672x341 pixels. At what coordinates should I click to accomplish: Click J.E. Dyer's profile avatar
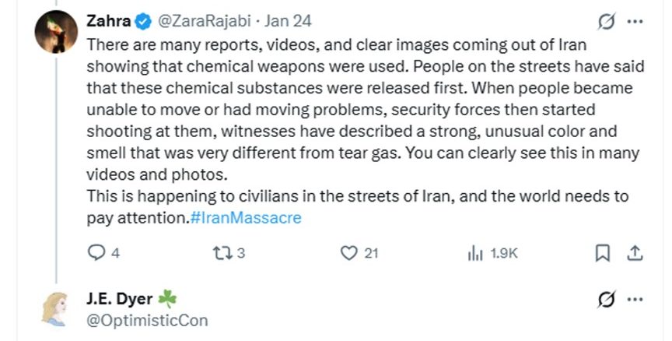[x=56, y=309]
